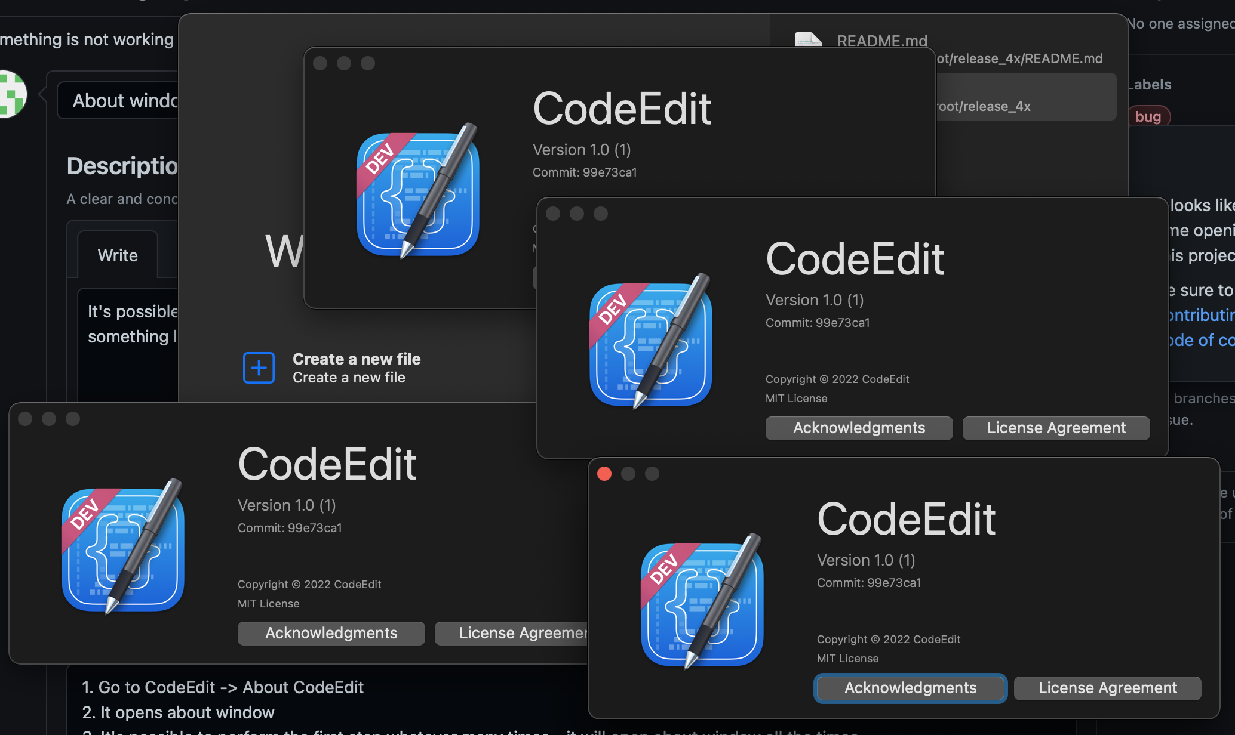Screen dimensions: 1235x735
Task: Click Acknowledgments in leftmost About window
Action: click(331, 633)
